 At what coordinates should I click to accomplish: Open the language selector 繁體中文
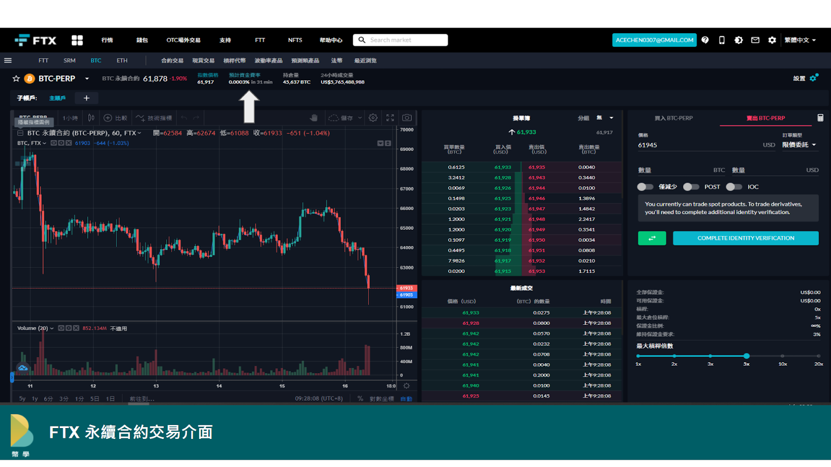tap(800, 40)
